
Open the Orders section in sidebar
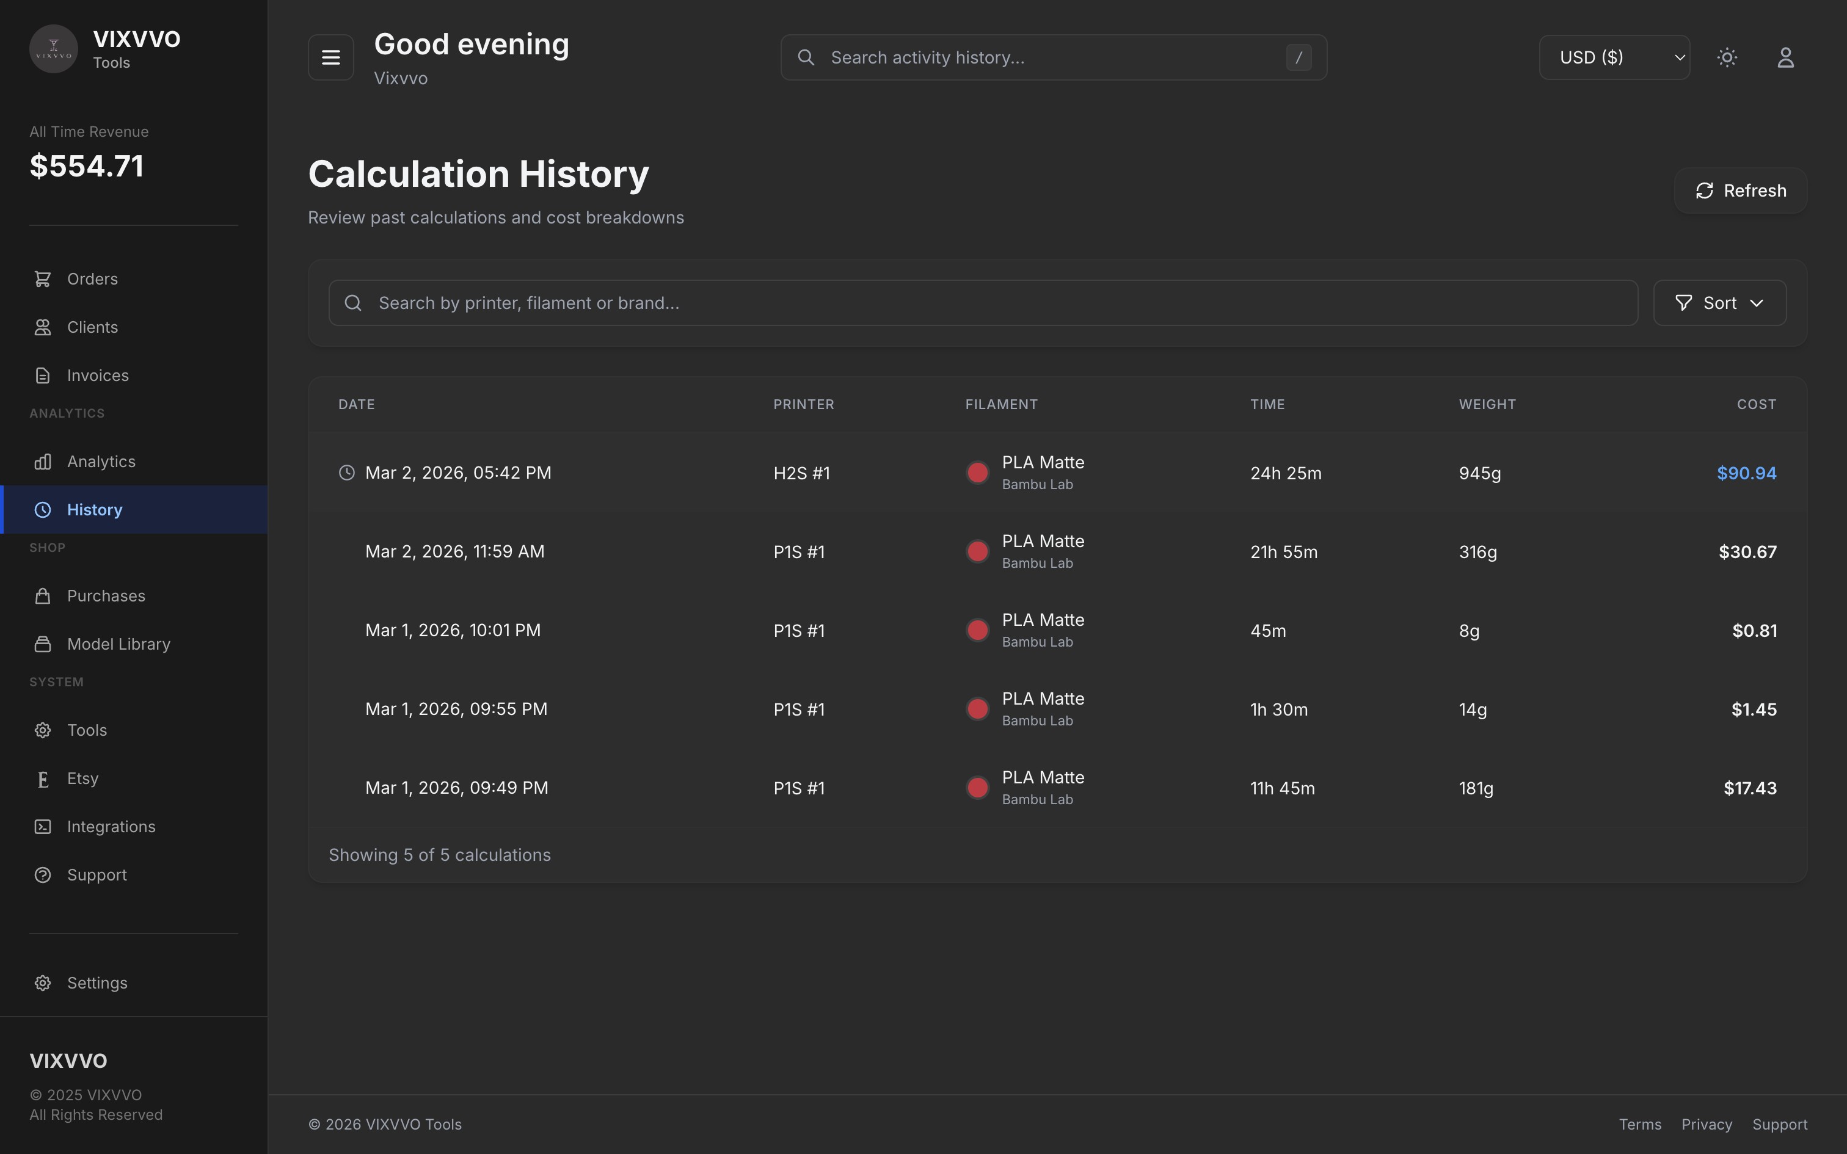tap(92, 278)
